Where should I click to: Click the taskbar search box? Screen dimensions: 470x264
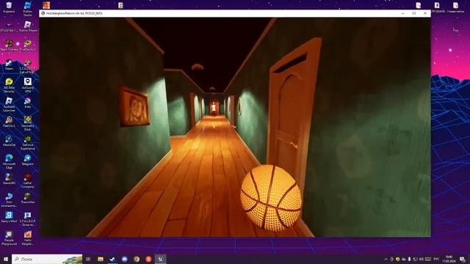(47, 259)
